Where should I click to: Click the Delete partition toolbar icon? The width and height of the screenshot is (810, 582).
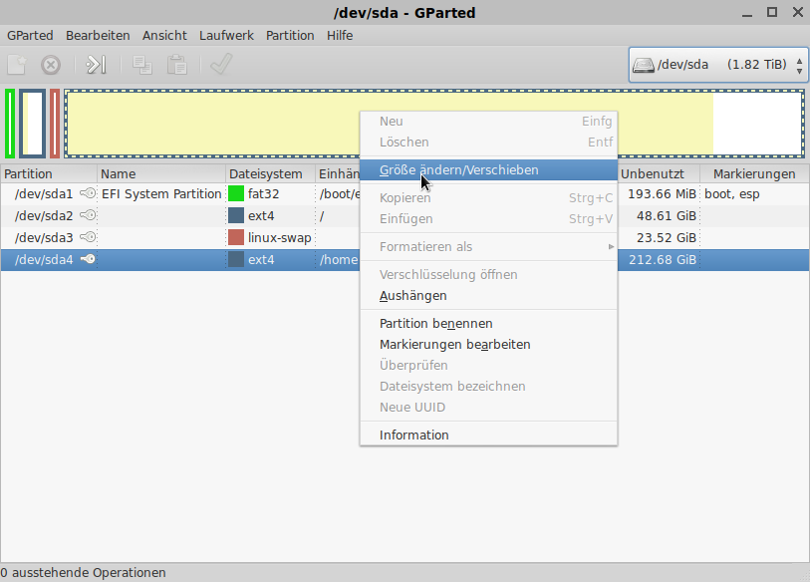[51, 65]
